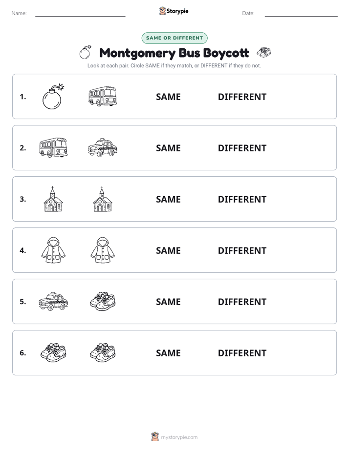Select SAME for pair 6
This screenshot has height=451, width=349.
[168, 353]
